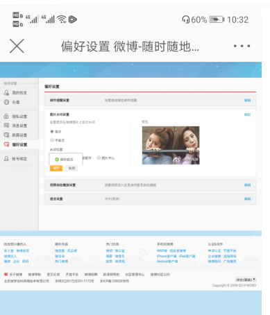Collapse the 图片水印设置 section
Image resolution: width=270 pixels, height=315 pixels.
[x=247, y=114]
